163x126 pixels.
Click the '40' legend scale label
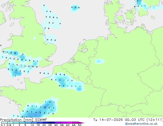pos(68,125)
